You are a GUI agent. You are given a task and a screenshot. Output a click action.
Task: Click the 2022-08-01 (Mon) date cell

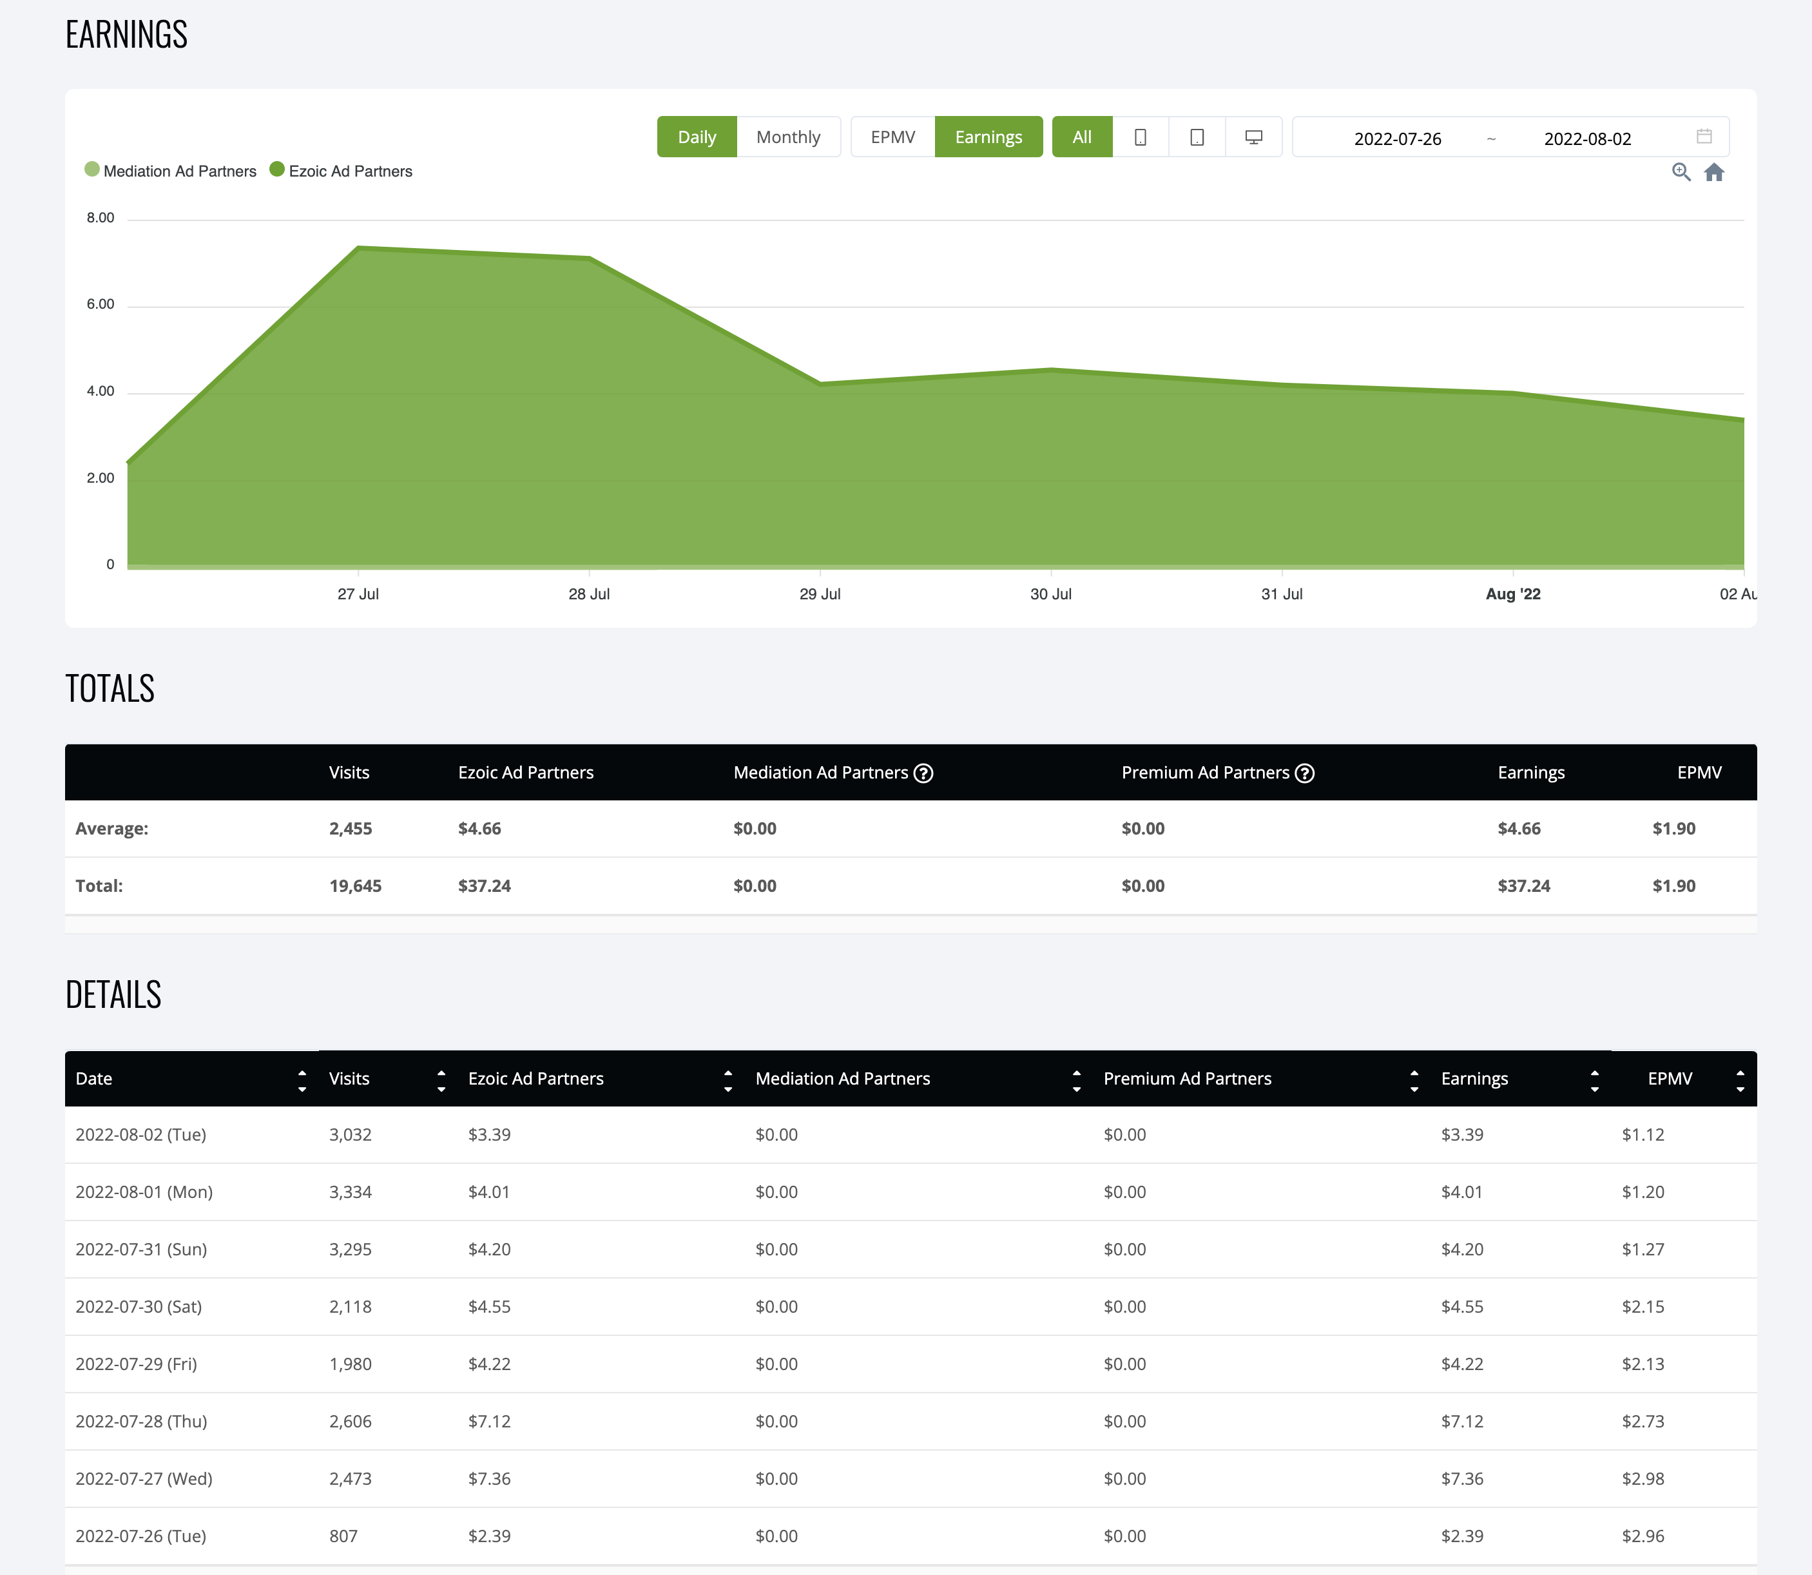click(144, 1192)
